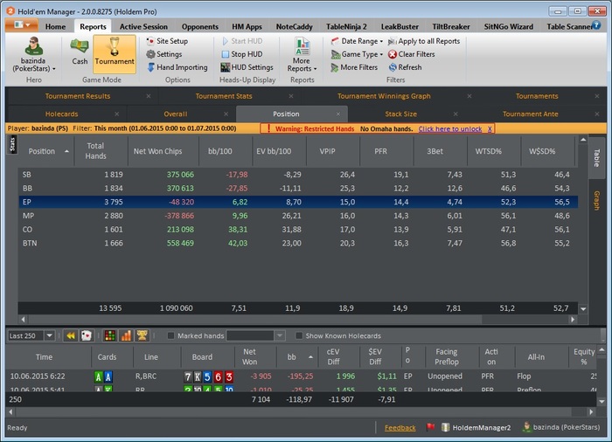The height and width of the screenshot is (442, 612).
Task: Enable Show Known Holecards checkbox
Action: pyautogui.click(x=299, y=335)
